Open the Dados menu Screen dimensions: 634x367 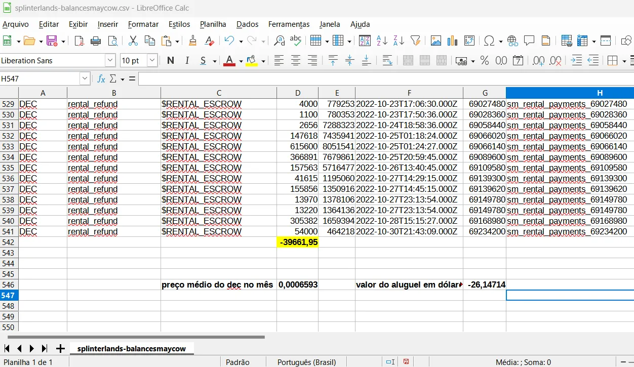tap(248, 24)
